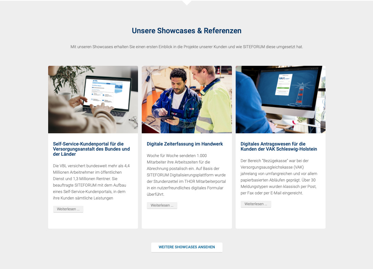The width and height of the screenshot is (373, 269).
Task: Open 'Self-Service-Kundenportal für die Versorgungsanstalt' heading
Action: [91, 149]
